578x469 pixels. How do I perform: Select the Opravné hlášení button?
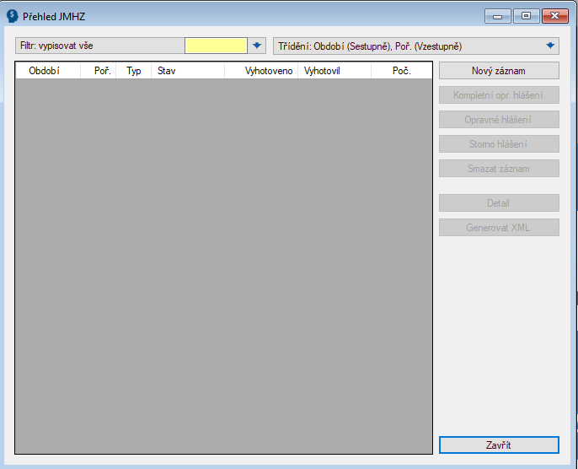pos(499,120)
